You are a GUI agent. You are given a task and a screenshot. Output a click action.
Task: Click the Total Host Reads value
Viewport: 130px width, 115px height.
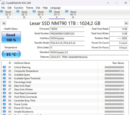119,29
